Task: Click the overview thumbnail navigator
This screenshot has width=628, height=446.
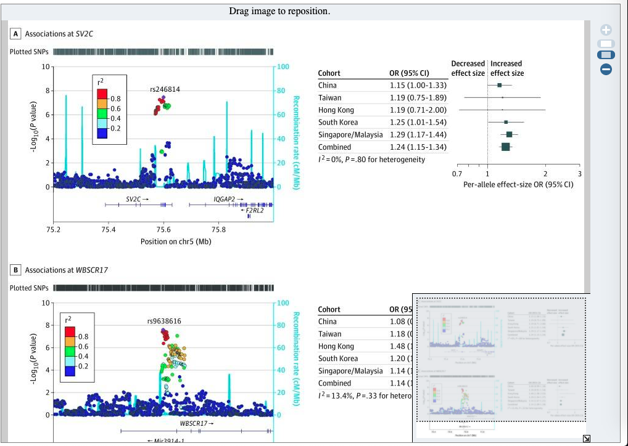Action: point(501,367)
